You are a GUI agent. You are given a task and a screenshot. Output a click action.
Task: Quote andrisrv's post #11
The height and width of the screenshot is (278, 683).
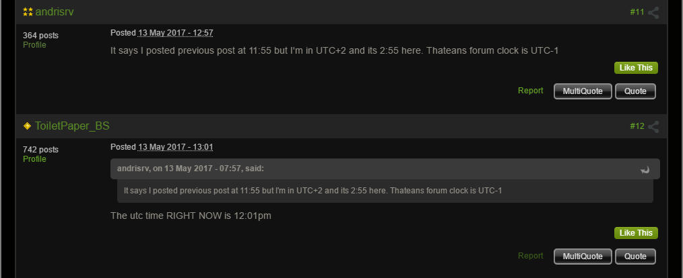click(x=635, y=91)
